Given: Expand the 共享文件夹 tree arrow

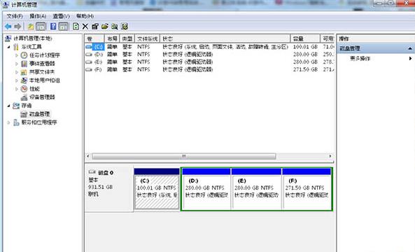Looking at the screenshot, I should click(17, 72).
